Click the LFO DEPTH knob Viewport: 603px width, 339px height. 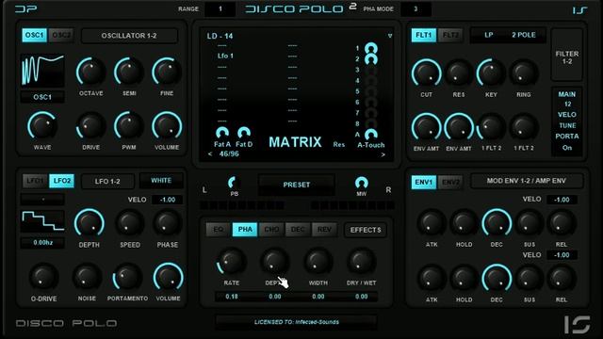(x=89, y=223)
